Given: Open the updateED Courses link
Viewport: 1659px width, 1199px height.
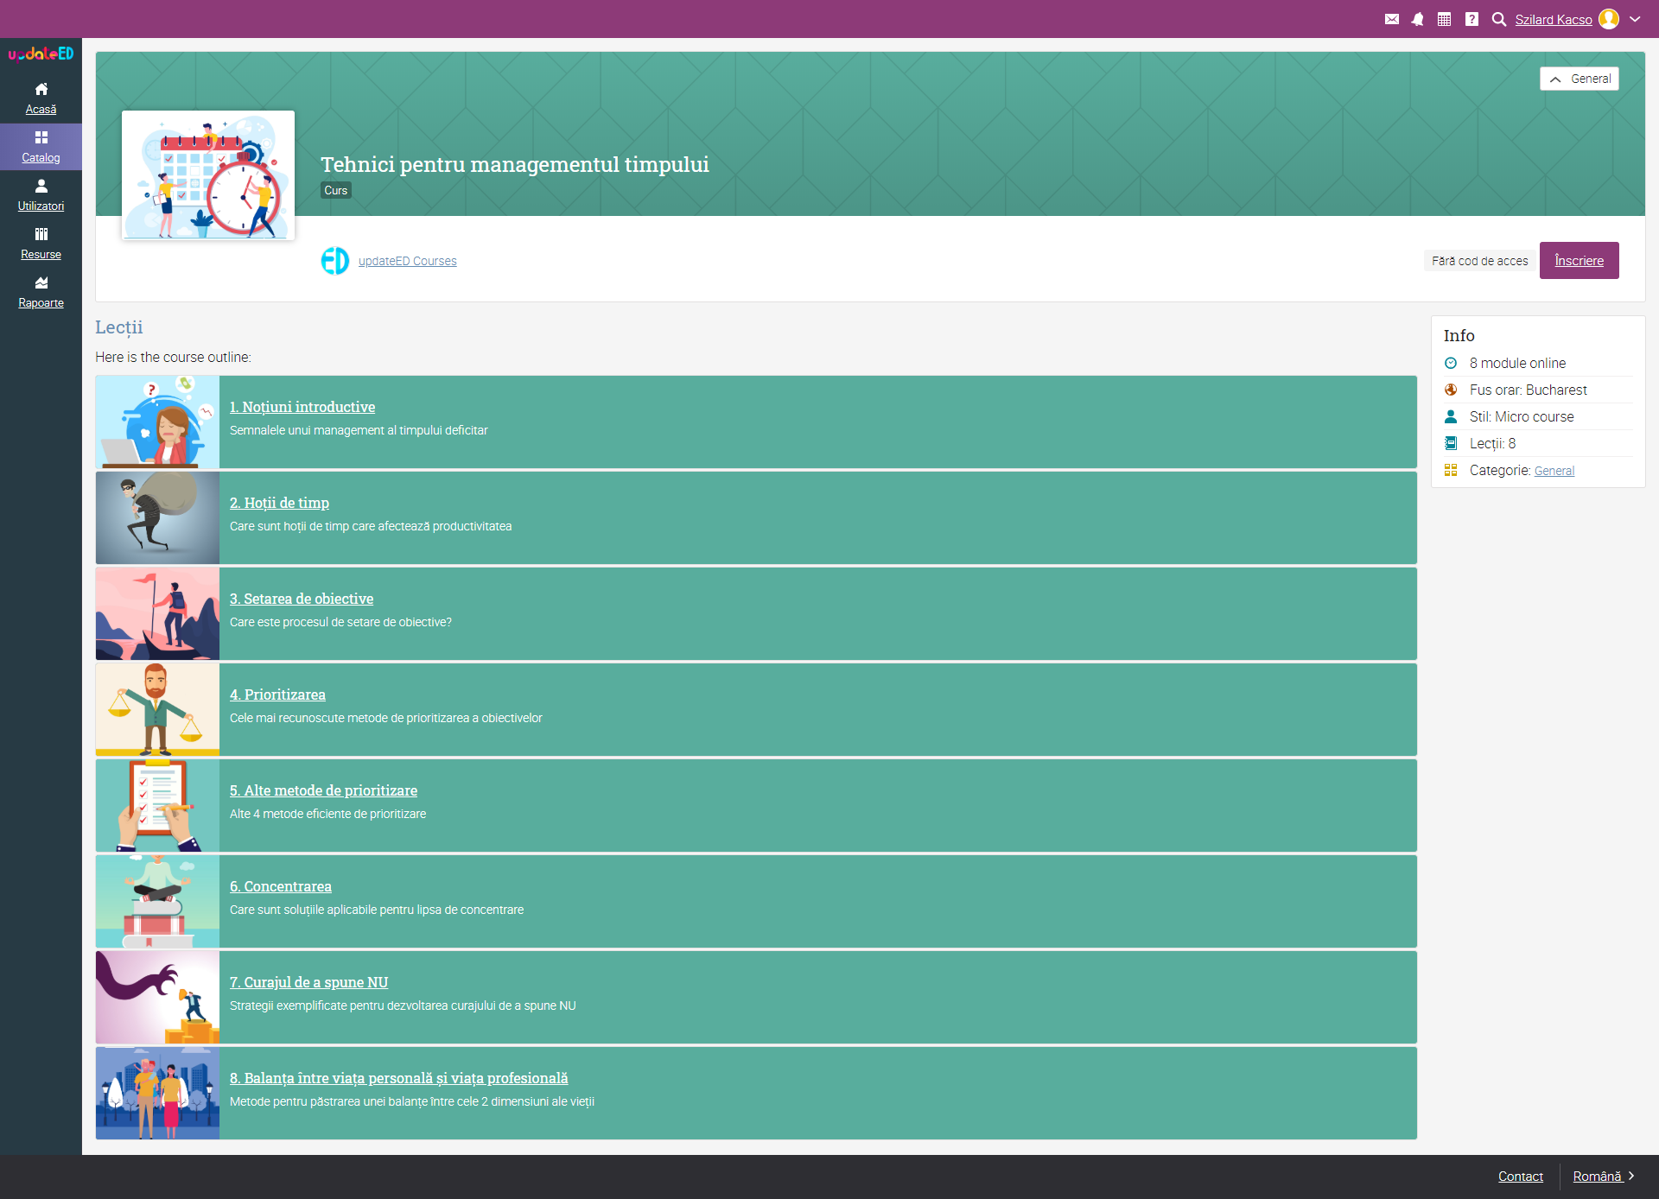Looking at the screenshot, I should [x=407, y=261].
